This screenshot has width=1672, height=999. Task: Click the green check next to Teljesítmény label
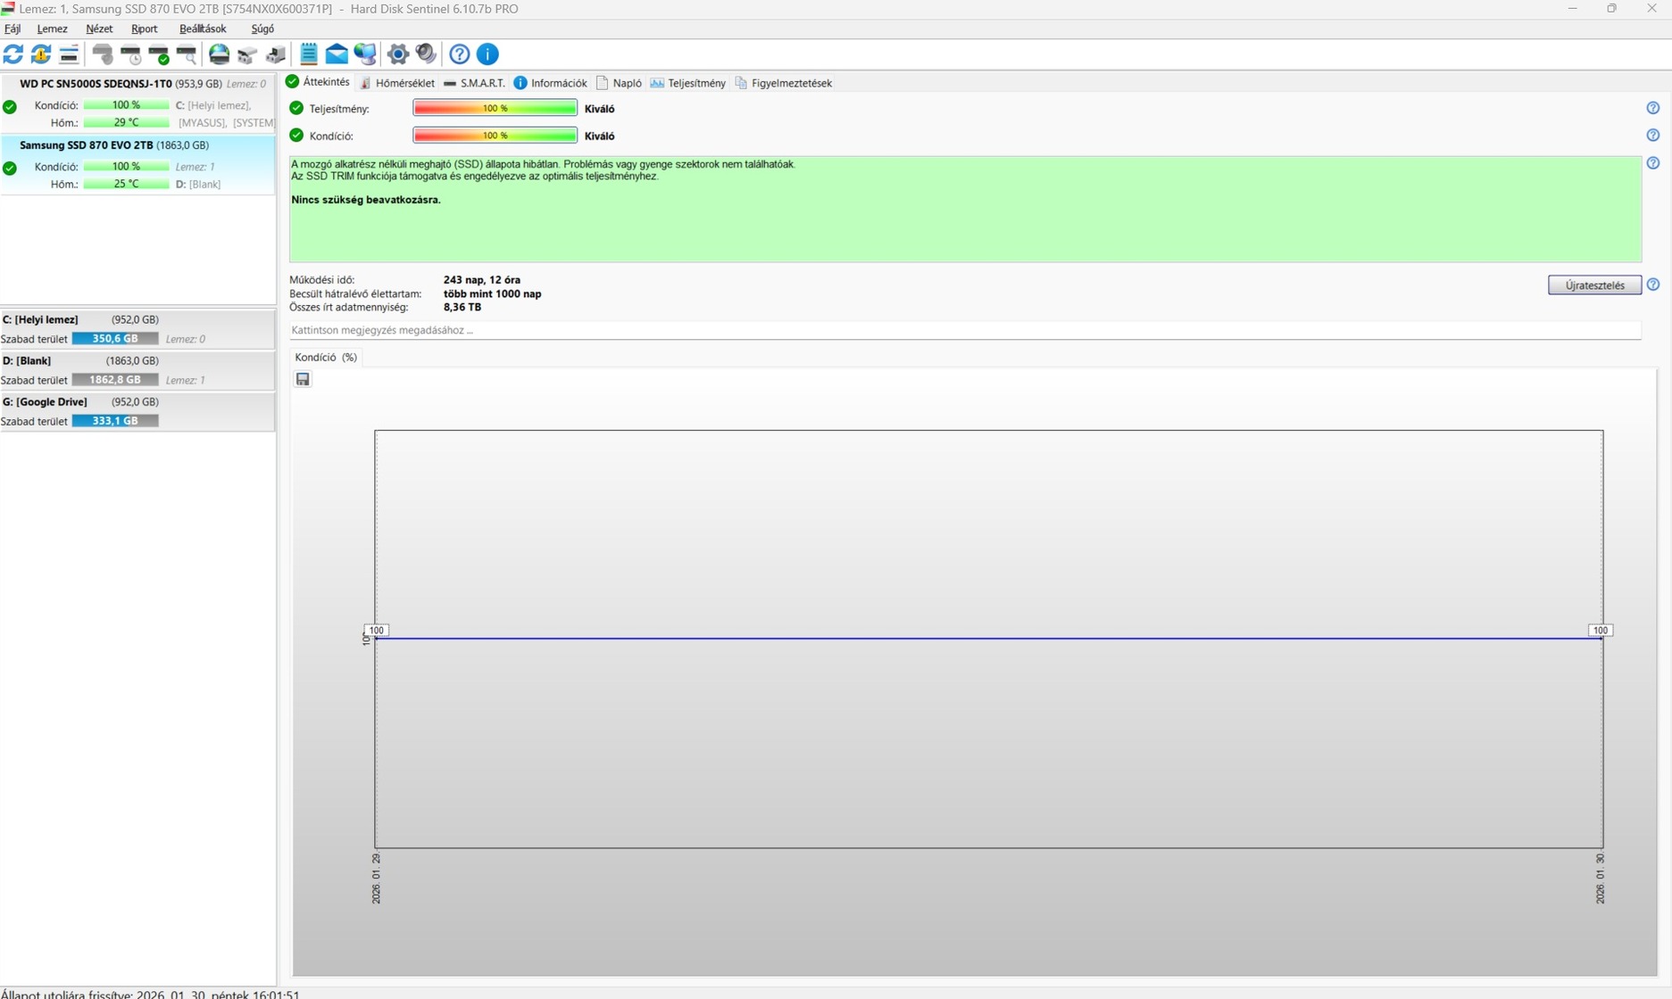tap(296, 108)
